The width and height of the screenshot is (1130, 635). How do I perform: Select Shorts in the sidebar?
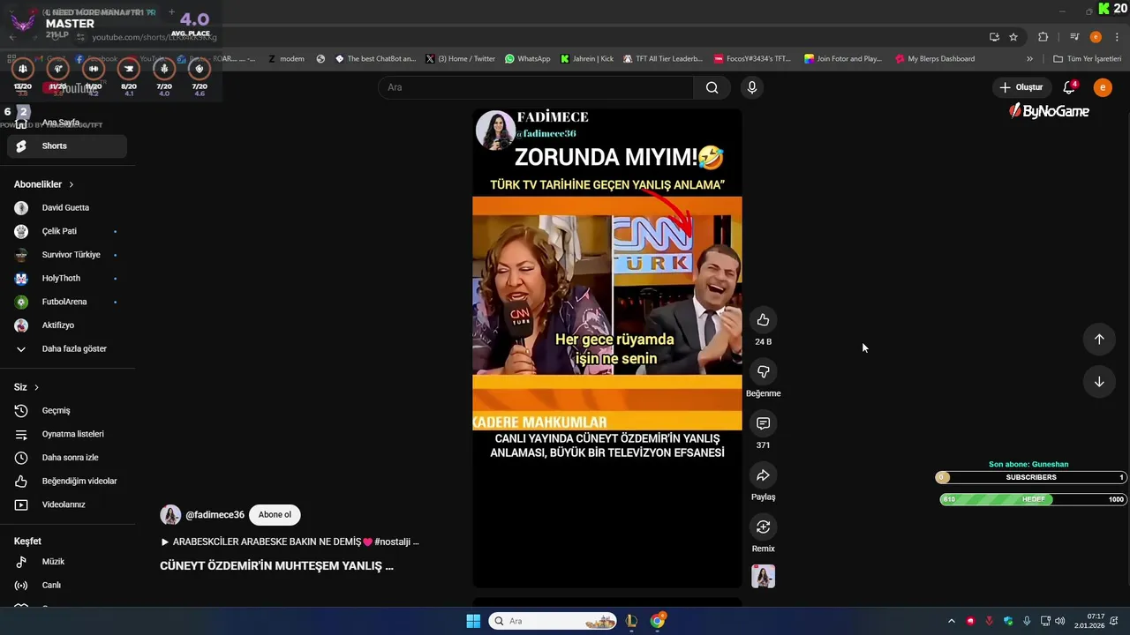[x=67, y=146]
